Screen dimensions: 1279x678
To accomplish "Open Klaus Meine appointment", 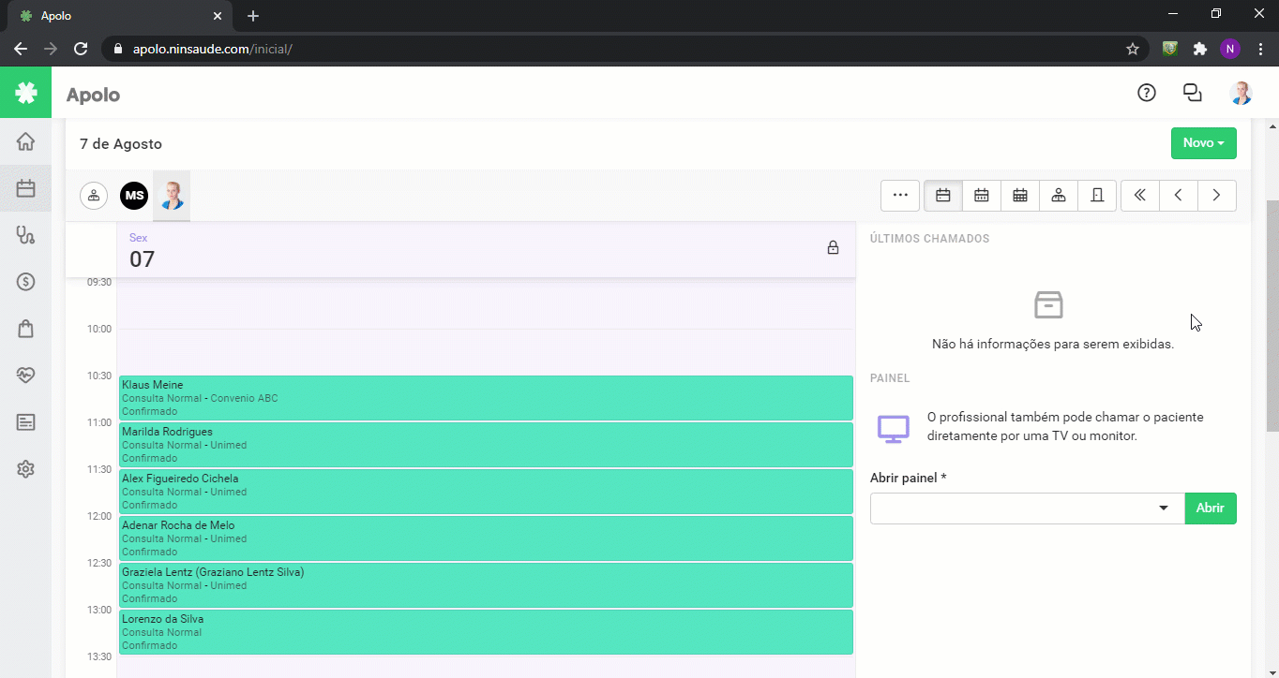I will click(x=486, y=398).
